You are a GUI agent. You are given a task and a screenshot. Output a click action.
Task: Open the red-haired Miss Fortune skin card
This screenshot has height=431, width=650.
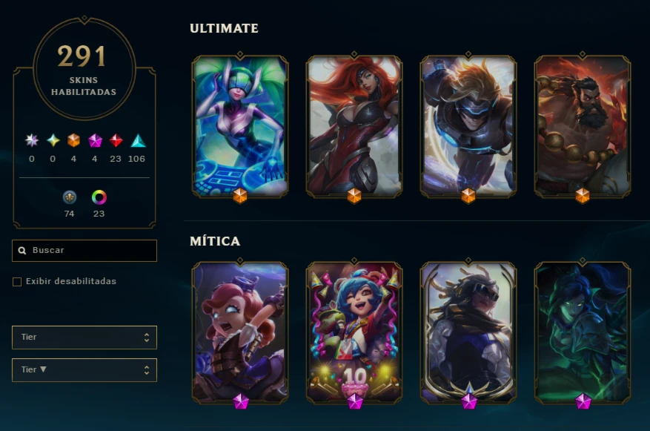(354, 125)
